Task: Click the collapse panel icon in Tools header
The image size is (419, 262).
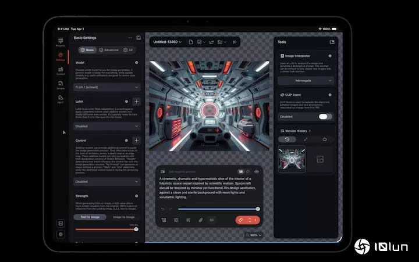Action: (x=332, y=42)
